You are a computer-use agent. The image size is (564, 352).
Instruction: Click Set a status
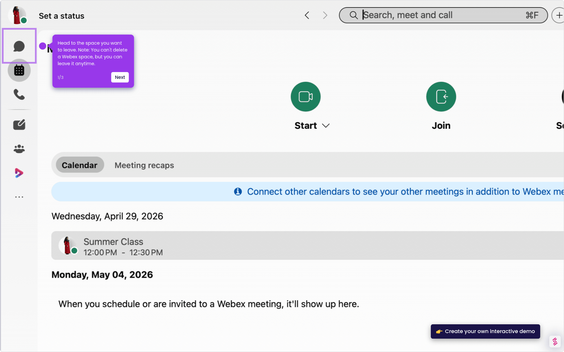click(x=61, y=16)
